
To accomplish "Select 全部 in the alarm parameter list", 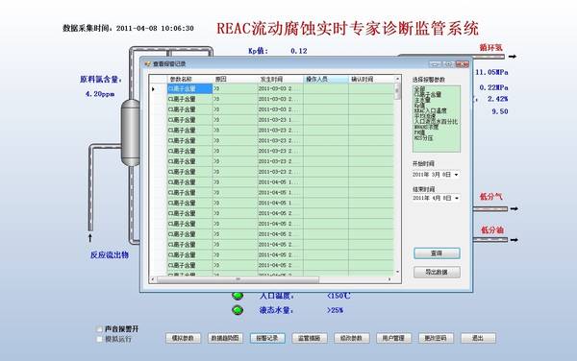I will [419, 89].
